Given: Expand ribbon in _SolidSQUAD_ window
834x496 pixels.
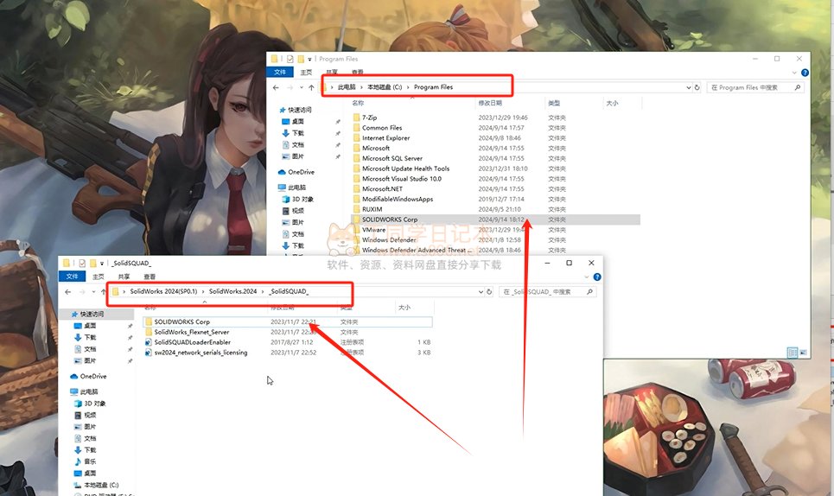Looking at the screenshot, I should tap(587, 277).
